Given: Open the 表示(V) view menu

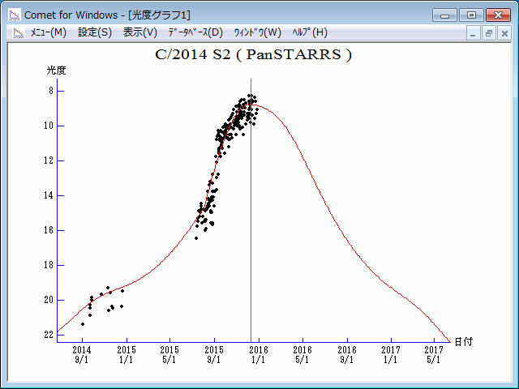Looking at the screenshot, I should tap(140, 32).
